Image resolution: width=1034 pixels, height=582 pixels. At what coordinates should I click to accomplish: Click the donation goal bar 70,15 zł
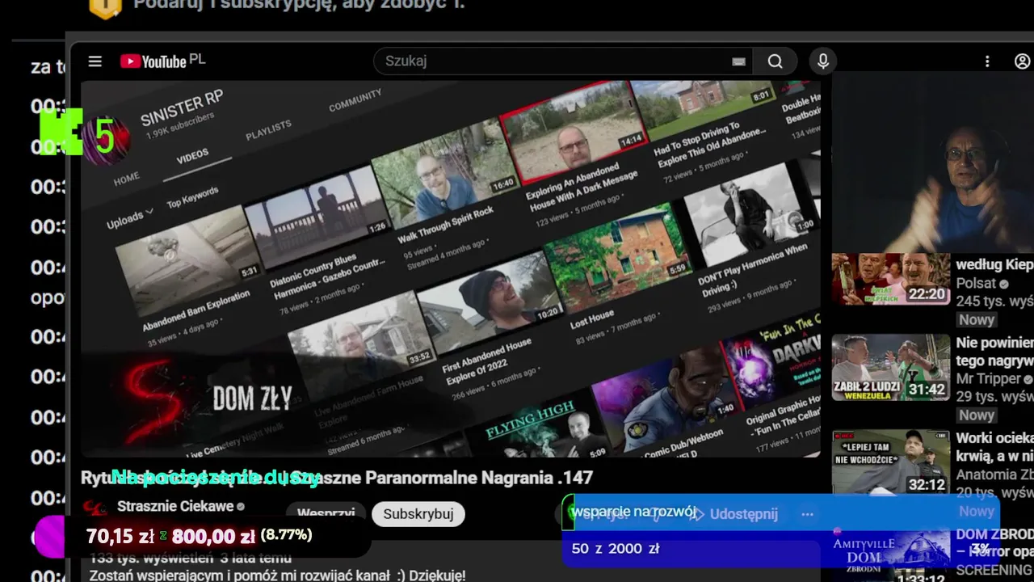click(202, 536)
